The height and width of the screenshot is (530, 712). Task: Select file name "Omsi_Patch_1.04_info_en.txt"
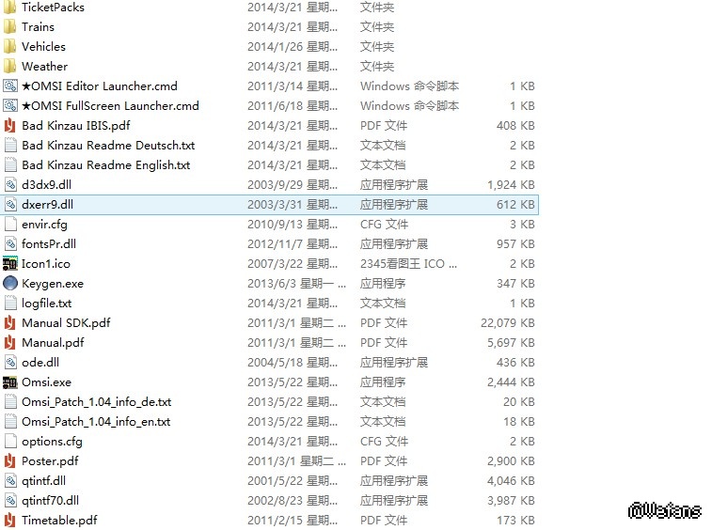point(96,422)
